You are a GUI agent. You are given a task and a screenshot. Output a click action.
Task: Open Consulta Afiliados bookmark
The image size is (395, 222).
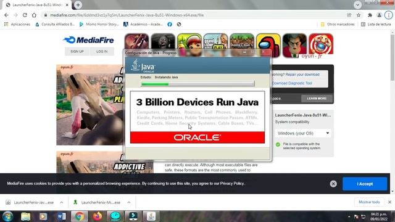[55, 25]
